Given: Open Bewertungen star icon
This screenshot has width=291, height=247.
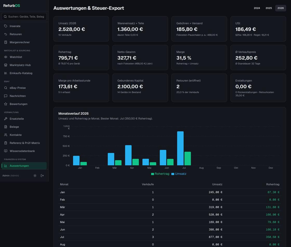Looking at the screenshot, I should tap(5, 104).
